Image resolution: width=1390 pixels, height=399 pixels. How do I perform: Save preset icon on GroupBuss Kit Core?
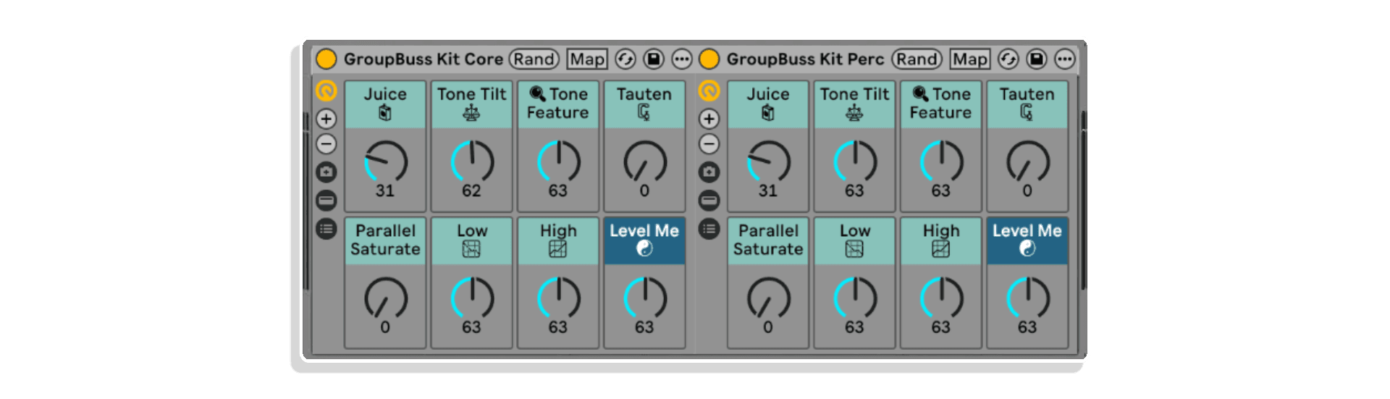click(654, 59)
